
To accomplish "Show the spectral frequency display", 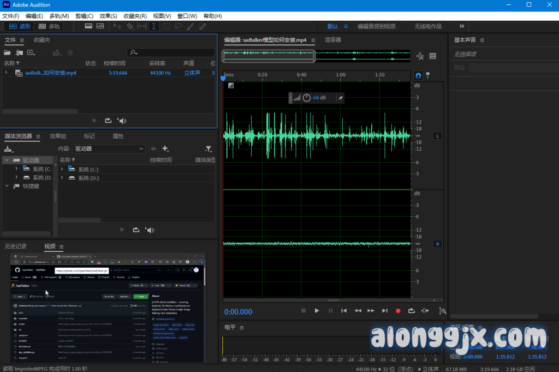I will click(x=89, y=26).
